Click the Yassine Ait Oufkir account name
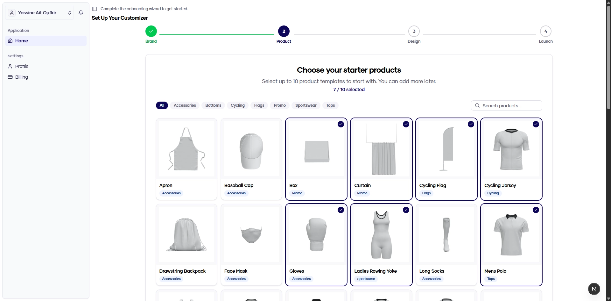Screen dimensions: 611x301 click(x=37, y=13)
